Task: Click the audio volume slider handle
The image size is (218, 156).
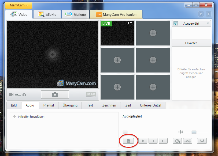Action: [x=194, y=132]
